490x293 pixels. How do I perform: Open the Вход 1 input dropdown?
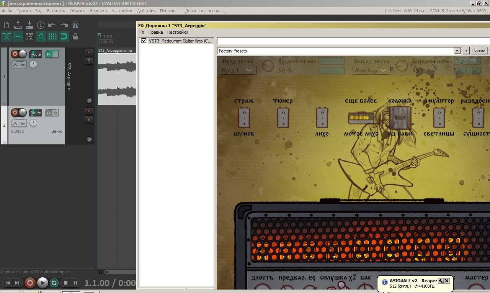(x=237, y=70)
